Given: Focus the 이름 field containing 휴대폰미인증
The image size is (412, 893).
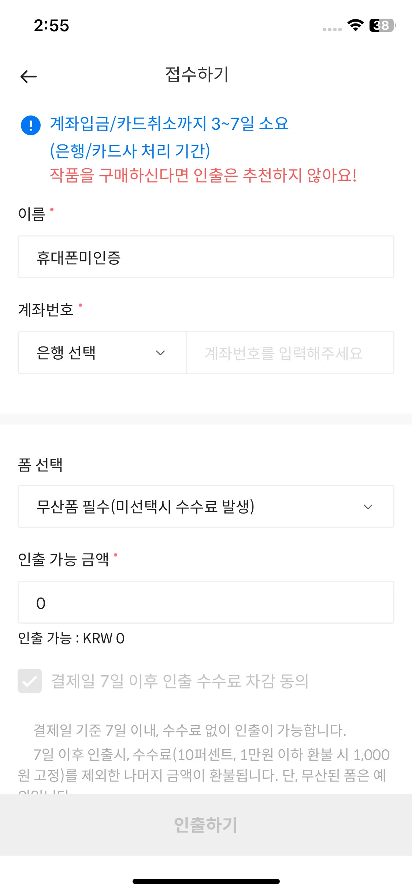Looking at the screenshot, I should (x=206, y=257).
